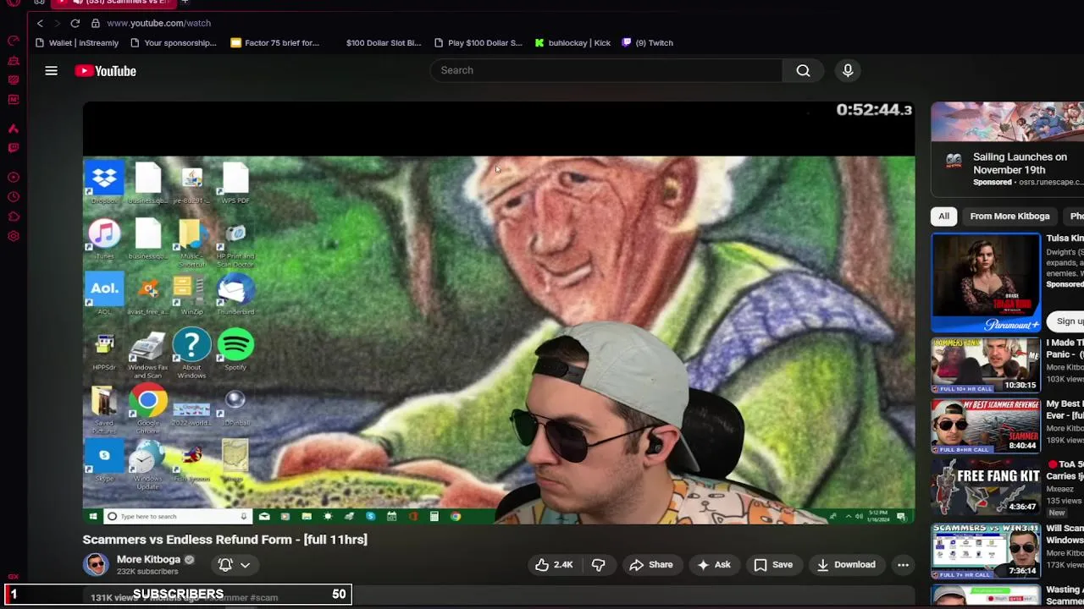Screen dimensions: 1084x609
Task: Open Play $100 Dollar S... bookmark
Action: click(478, 42)
